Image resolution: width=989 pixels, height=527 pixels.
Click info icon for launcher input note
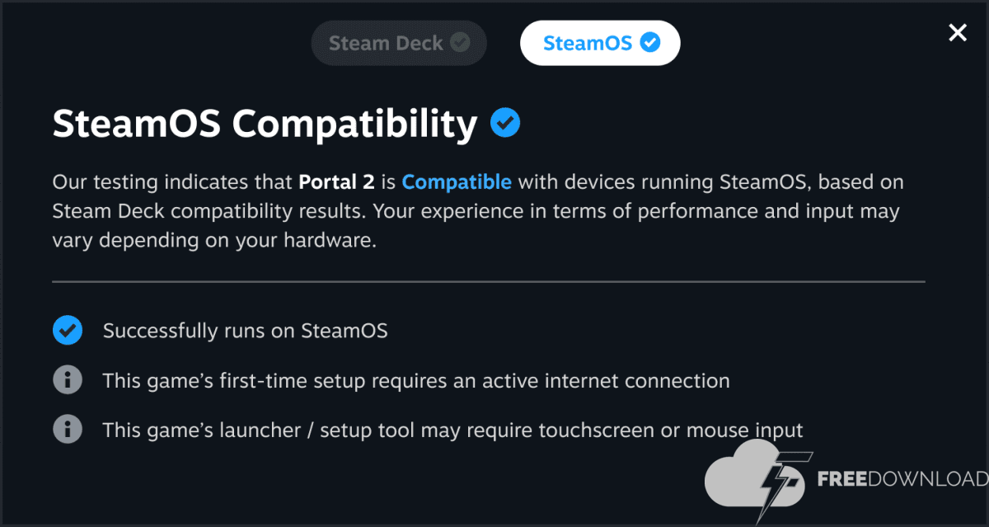(67, 430)
